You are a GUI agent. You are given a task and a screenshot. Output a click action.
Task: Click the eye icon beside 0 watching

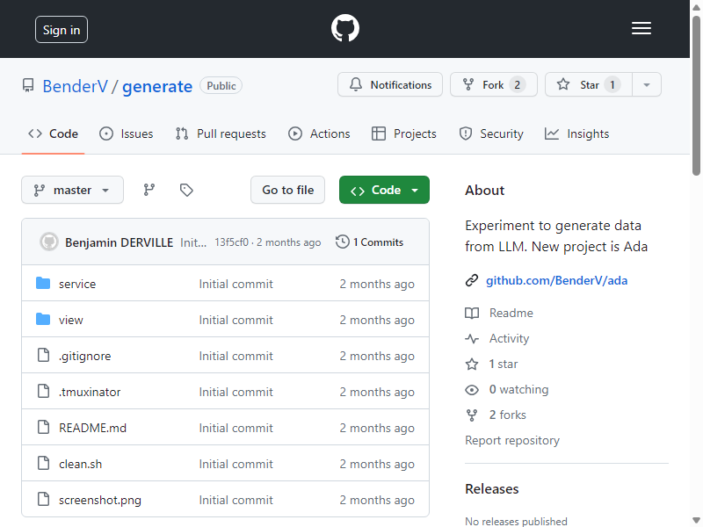[x=472, y=390]
